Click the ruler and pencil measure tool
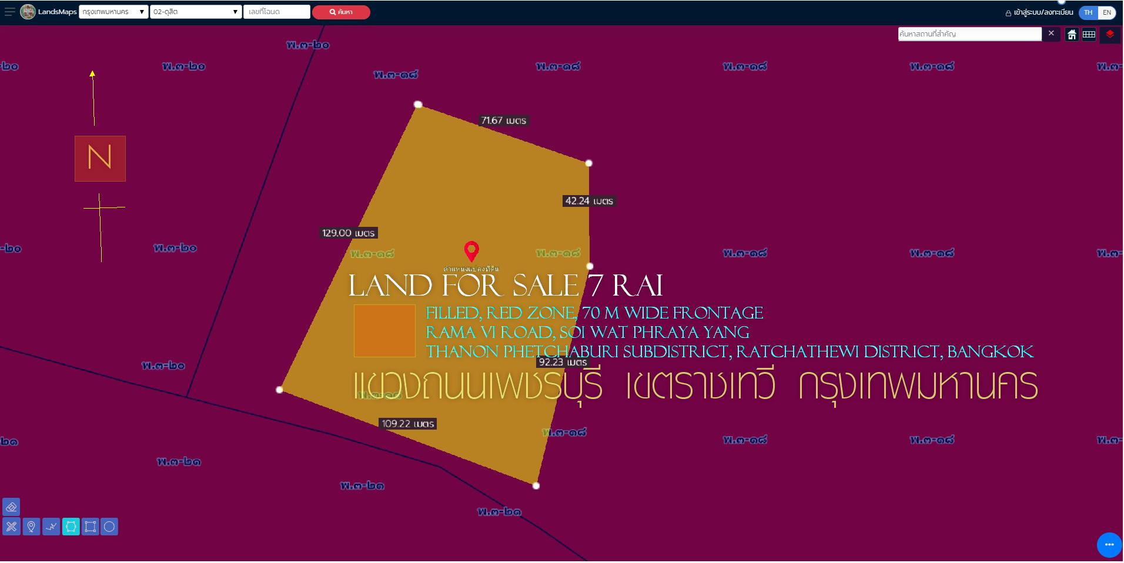Screen dimensions: 1124x563 pyautogui.click(x=11, y=527)
